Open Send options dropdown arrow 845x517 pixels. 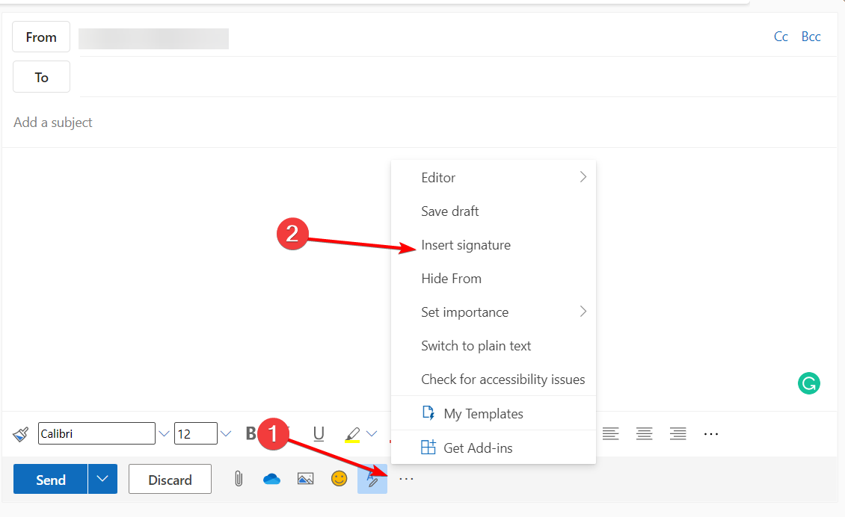click(x=102, y=479)
